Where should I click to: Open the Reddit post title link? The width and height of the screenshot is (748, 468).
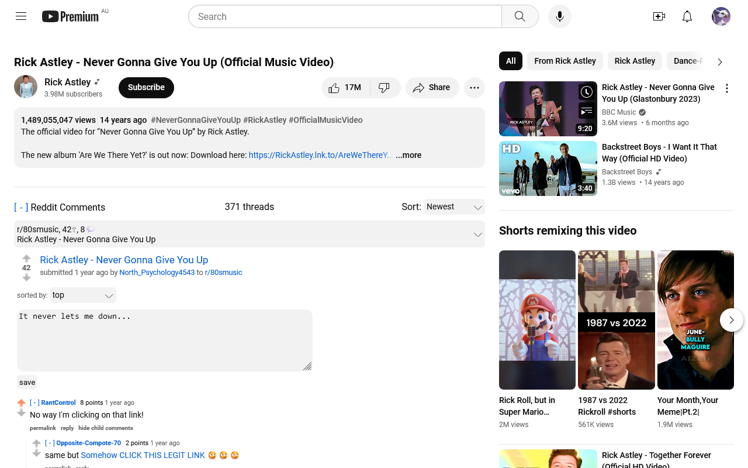[x=124, y=260]
